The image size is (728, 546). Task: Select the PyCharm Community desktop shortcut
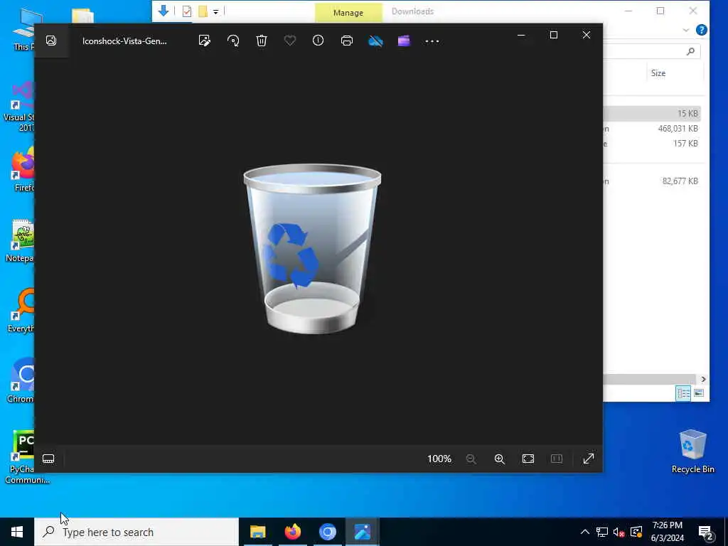tap(21, 457)
